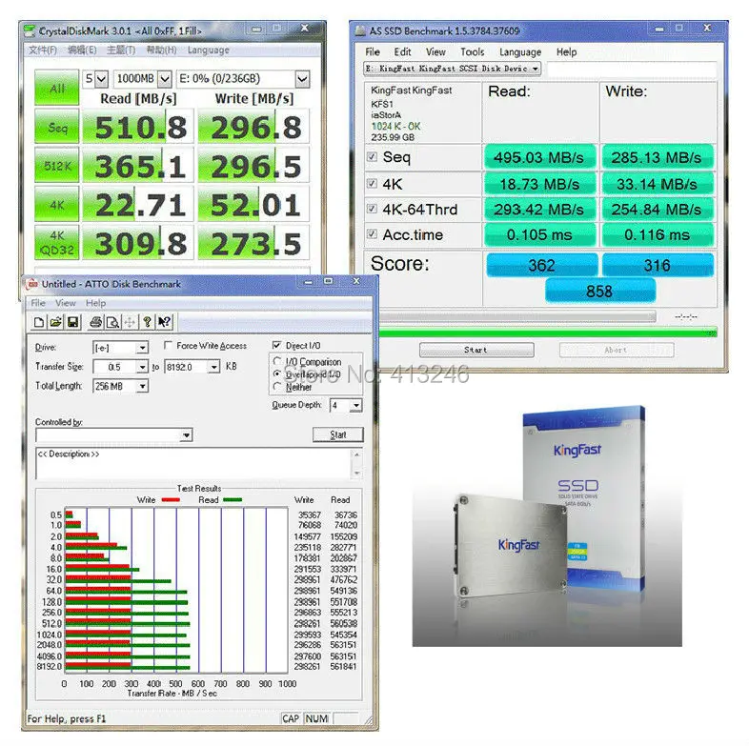This screenshot has width=749, height=746.
Task: Click the 495.03 MB/s Seq read result
Action: [539, 157]
